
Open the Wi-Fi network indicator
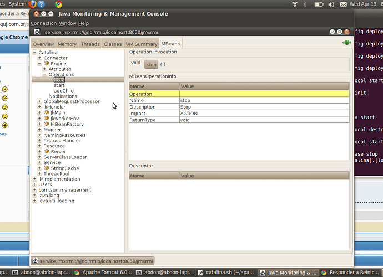coord(295,4)
